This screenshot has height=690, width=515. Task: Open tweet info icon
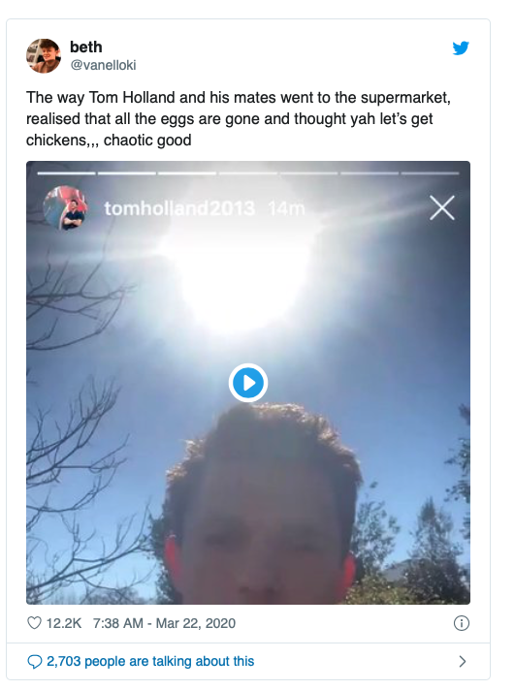point(462,623)
